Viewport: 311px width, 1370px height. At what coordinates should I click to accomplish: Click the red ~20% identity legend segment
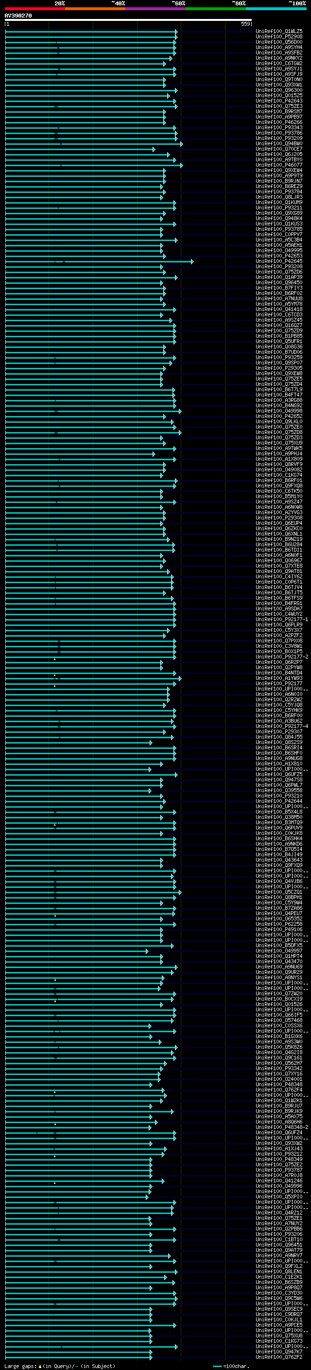(x=35, y=9)
